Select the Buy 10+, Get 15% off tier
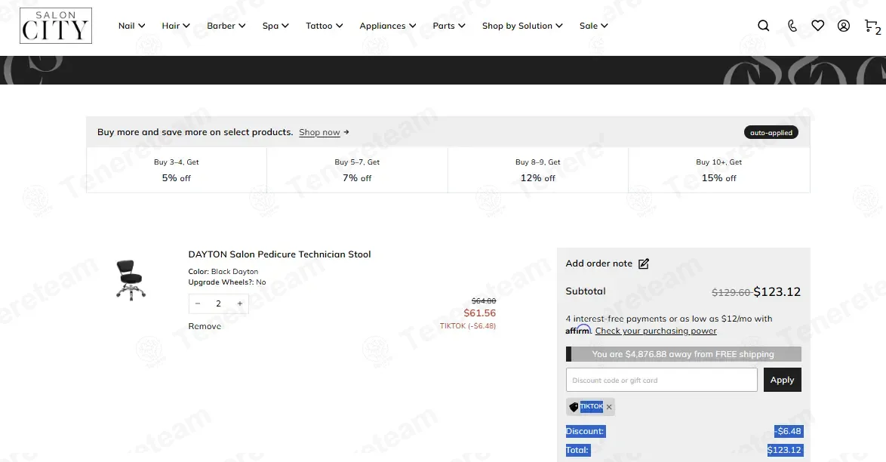The height and width of the screenshot is (462, 886). click(x=718, y=170)
